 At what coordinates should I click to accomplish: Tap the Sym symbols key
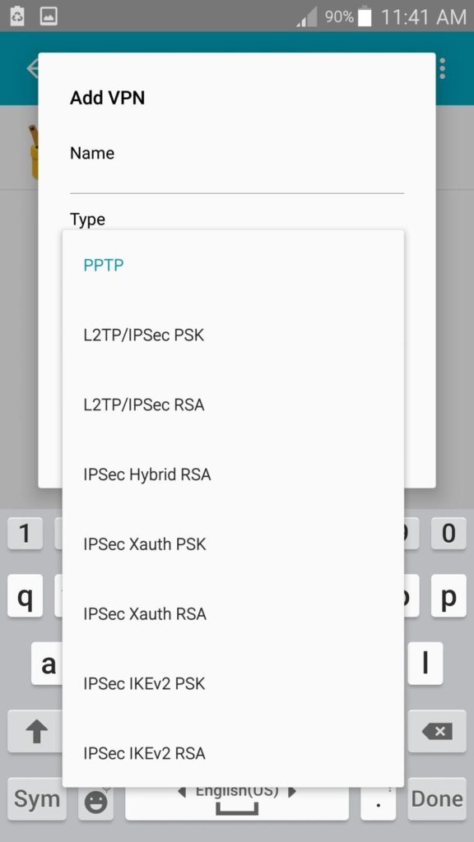(x=37, y=799)
